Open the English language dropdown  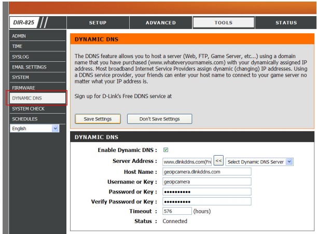coord(35,129)
